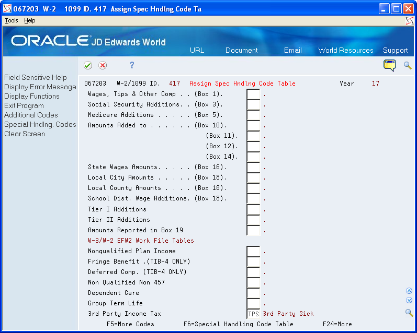Open the blue question mark help icon
The width and height of the screenshot is (417, 333).
click(x=132, y=65)
